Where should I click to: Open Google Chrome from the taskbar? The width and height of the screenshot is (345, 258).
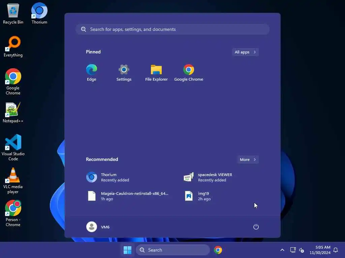(218, 250)
